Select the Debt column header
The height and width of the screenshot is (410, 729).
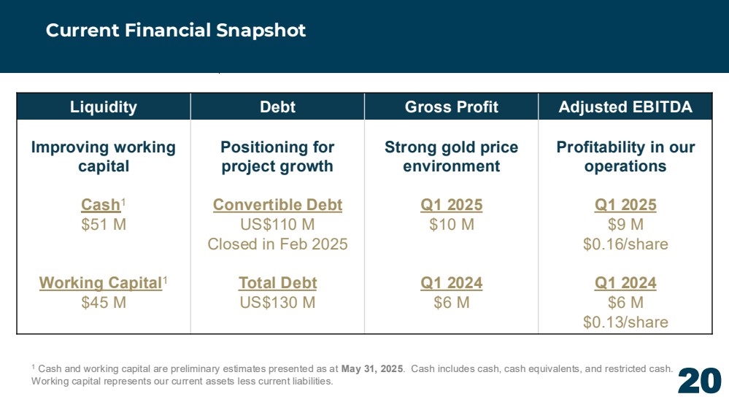coord(277,107)
